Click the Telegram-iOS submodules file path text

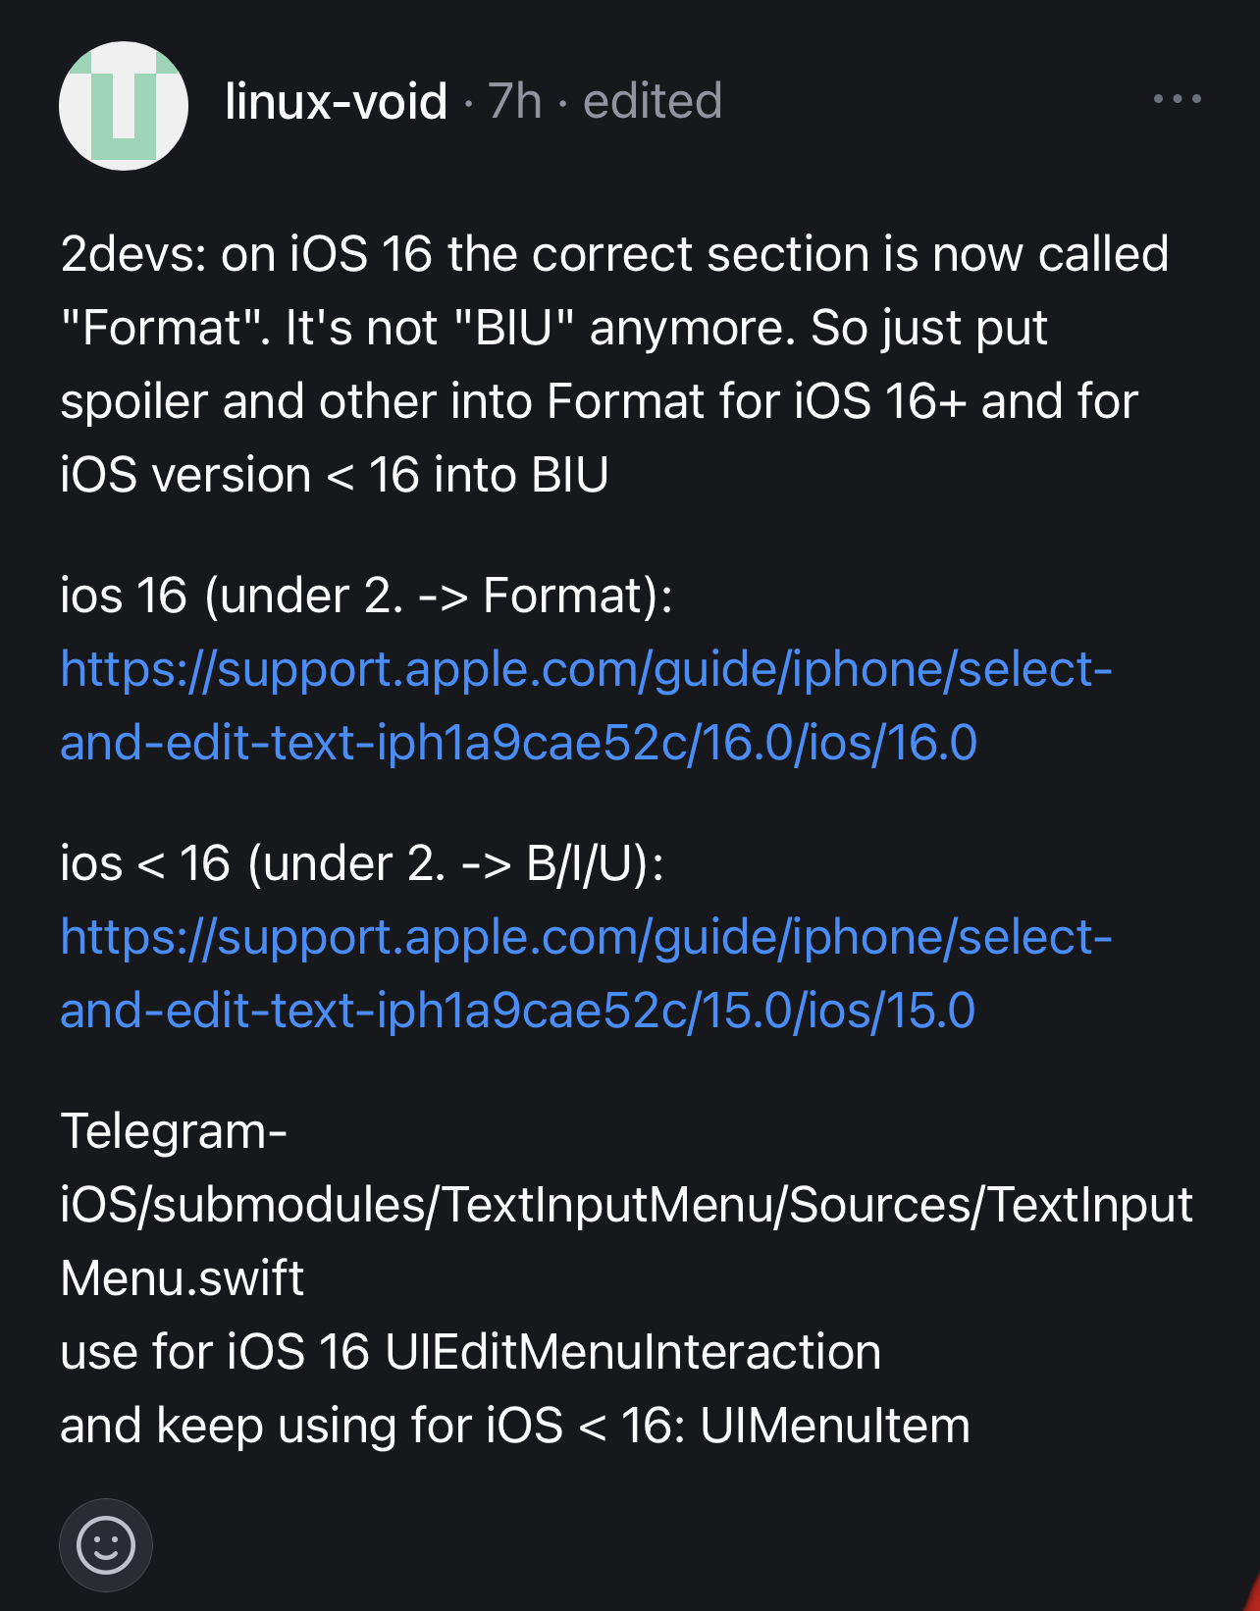point(626,1205)
